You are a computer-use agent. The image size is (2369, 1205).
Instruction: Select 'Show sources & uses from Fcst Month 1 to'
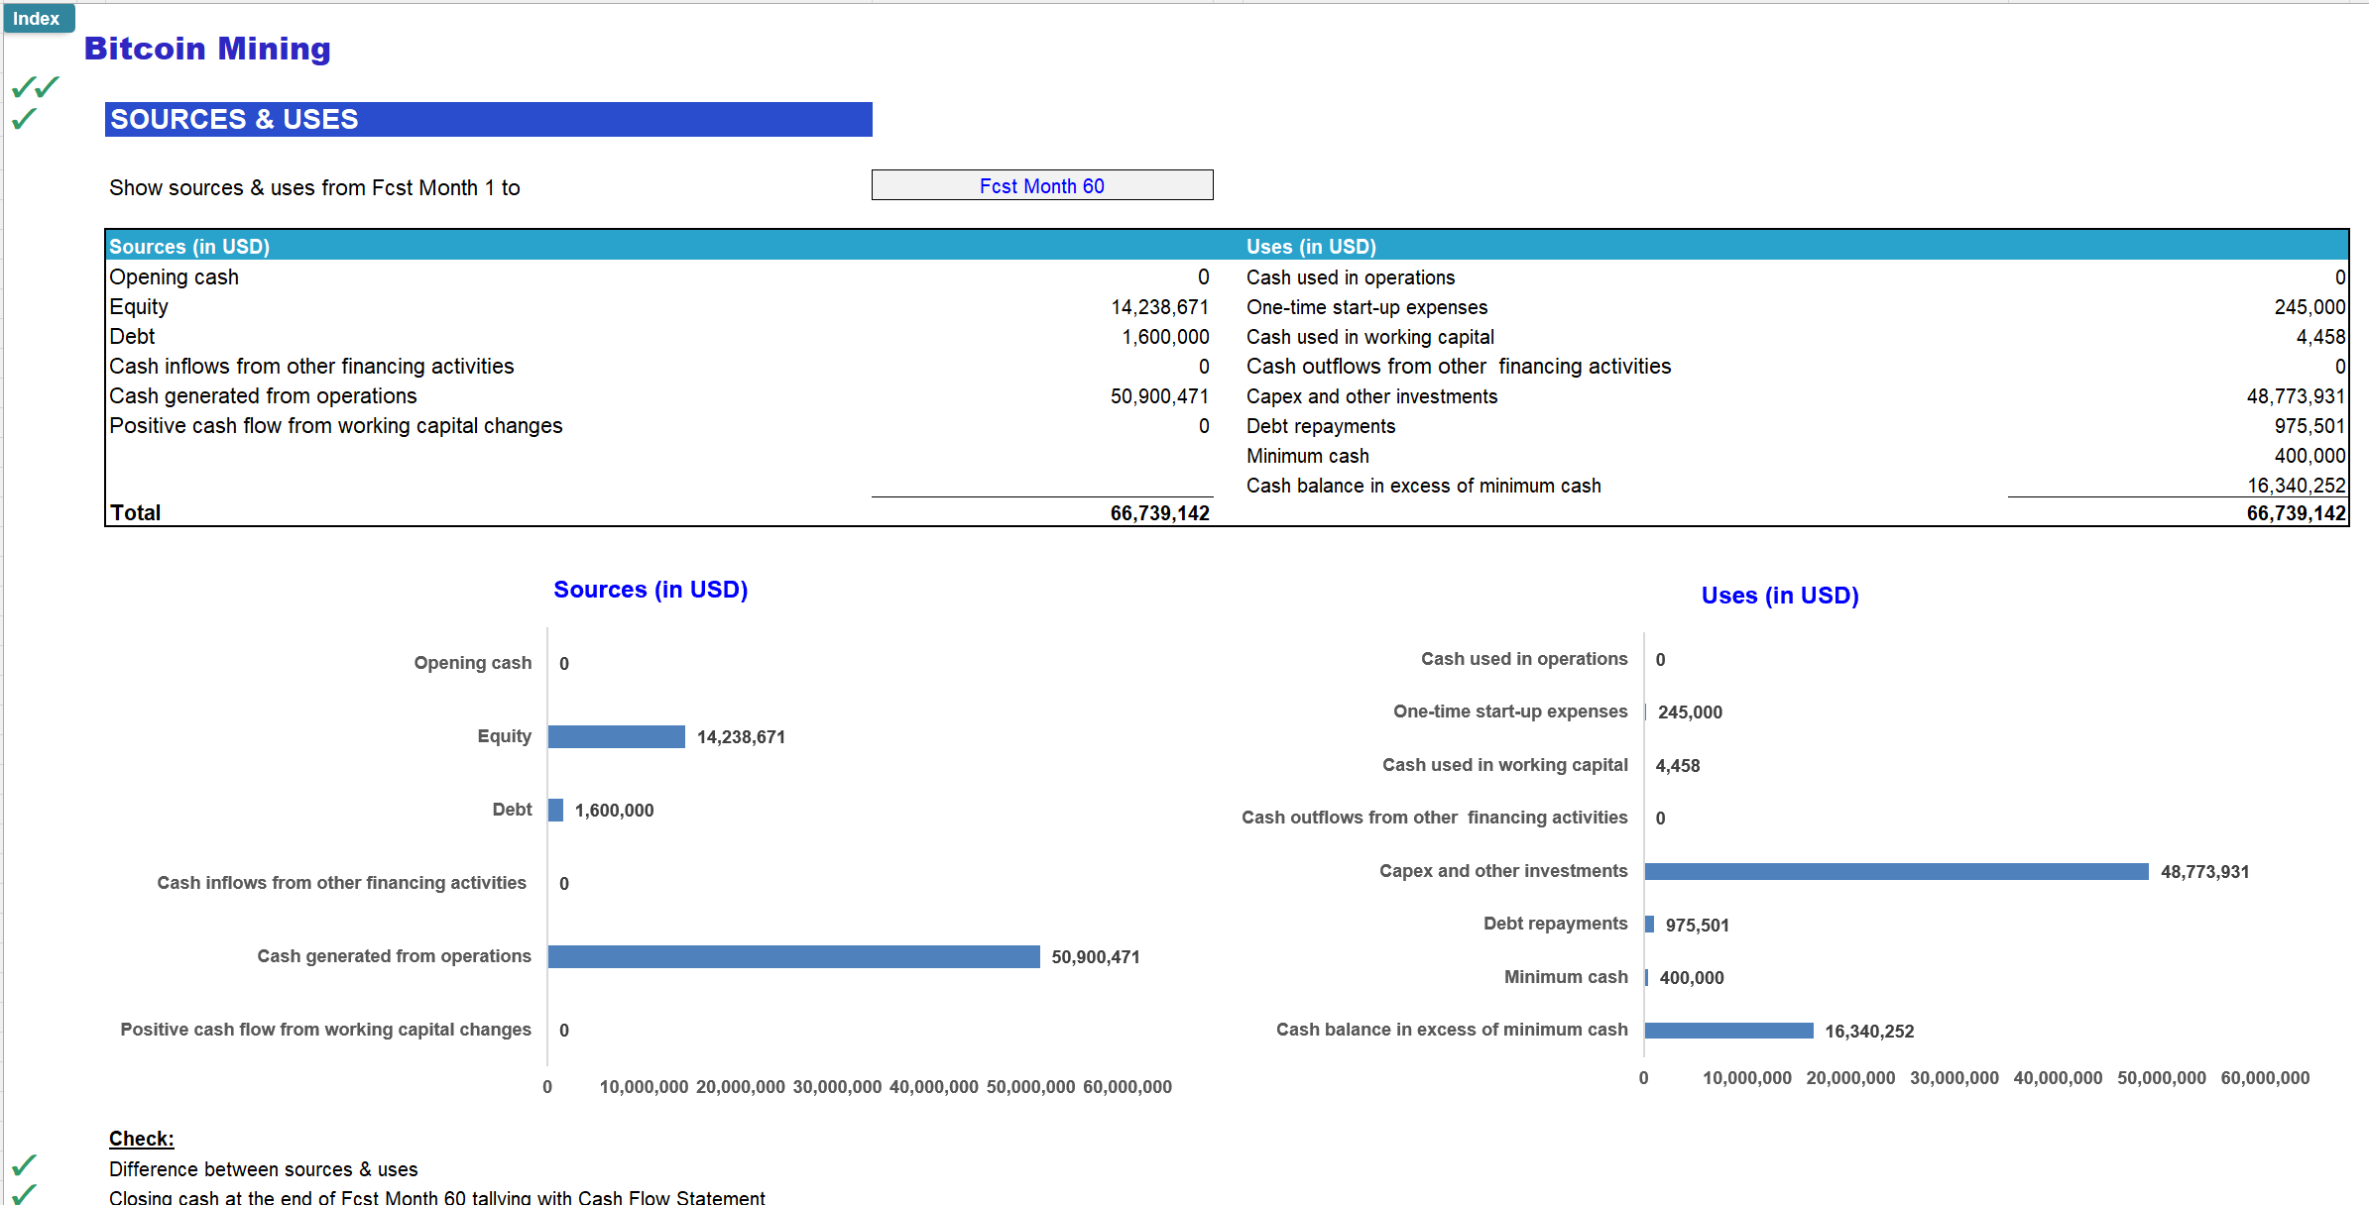pos(314,187)
